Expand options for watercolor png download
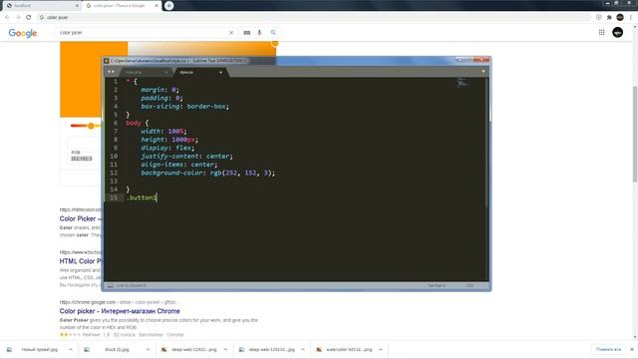Viewport: 638px width, 359px height. click(x=381, y=350)
